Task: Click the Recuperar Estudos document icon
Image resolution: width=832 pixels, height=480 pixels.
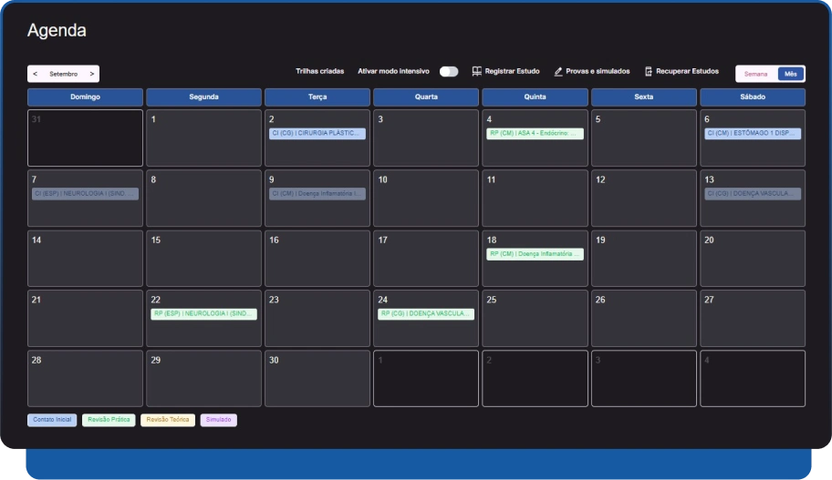Action: coord(649,71)
